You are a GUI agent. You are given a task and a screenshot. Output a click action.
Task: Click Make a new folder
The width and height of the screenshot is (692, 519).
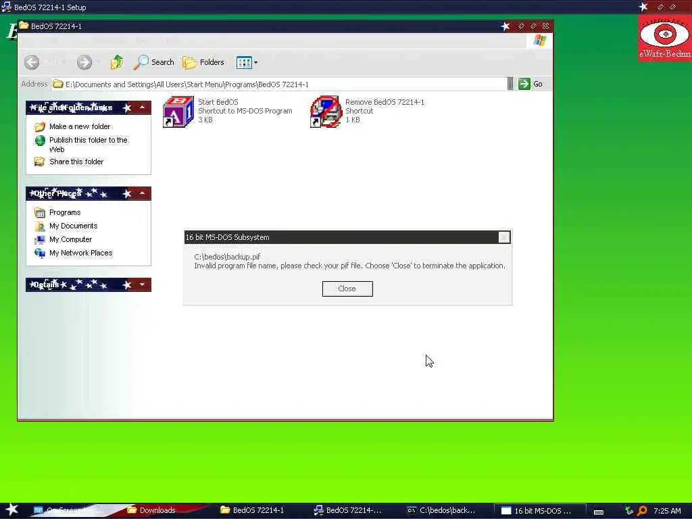point(80,126)
